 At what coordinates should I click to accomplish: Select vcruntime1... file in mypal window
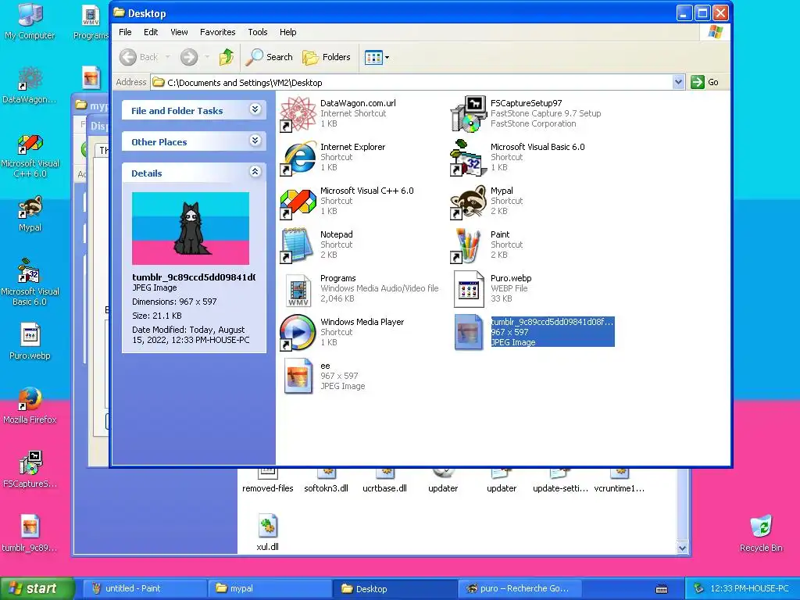click(x=619, y=482)
